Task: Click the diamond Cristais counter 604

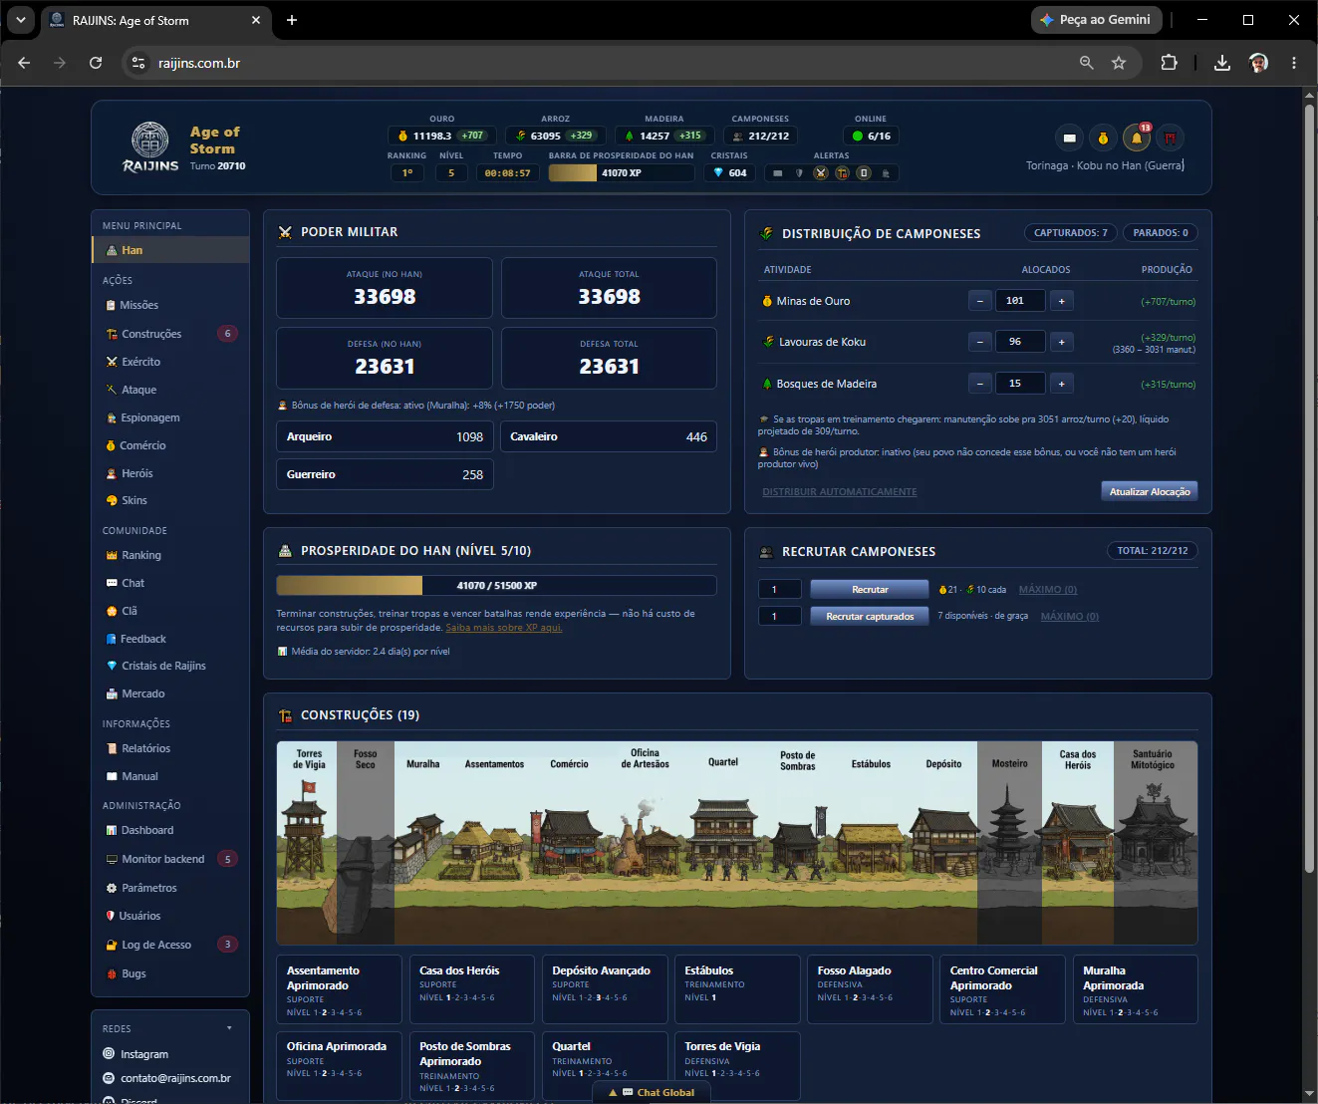Action: click(x=730, y=172)
